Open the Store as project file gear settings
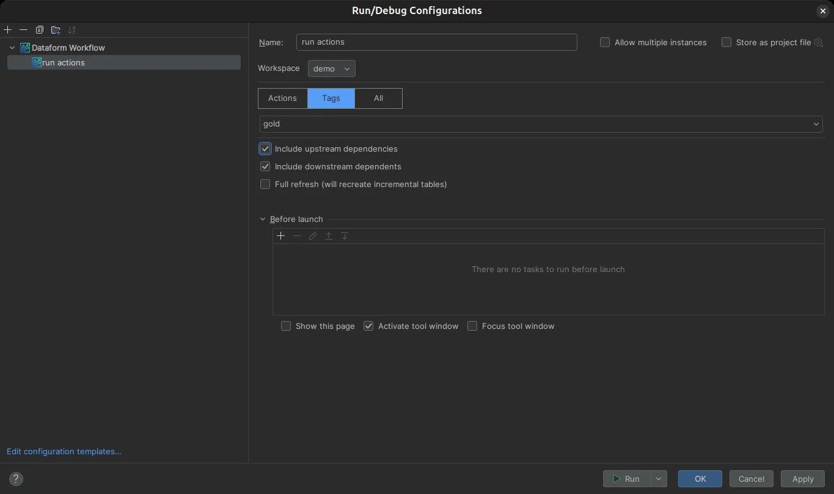The image size is (834, 494). [819, 42]
